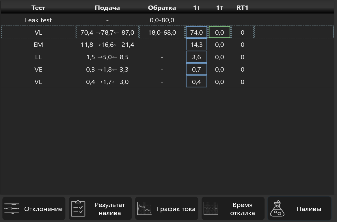The height and width of the screenshot is (222, 337).
Task: Click the current graph chart icon
Action: [x=144, y=208]
